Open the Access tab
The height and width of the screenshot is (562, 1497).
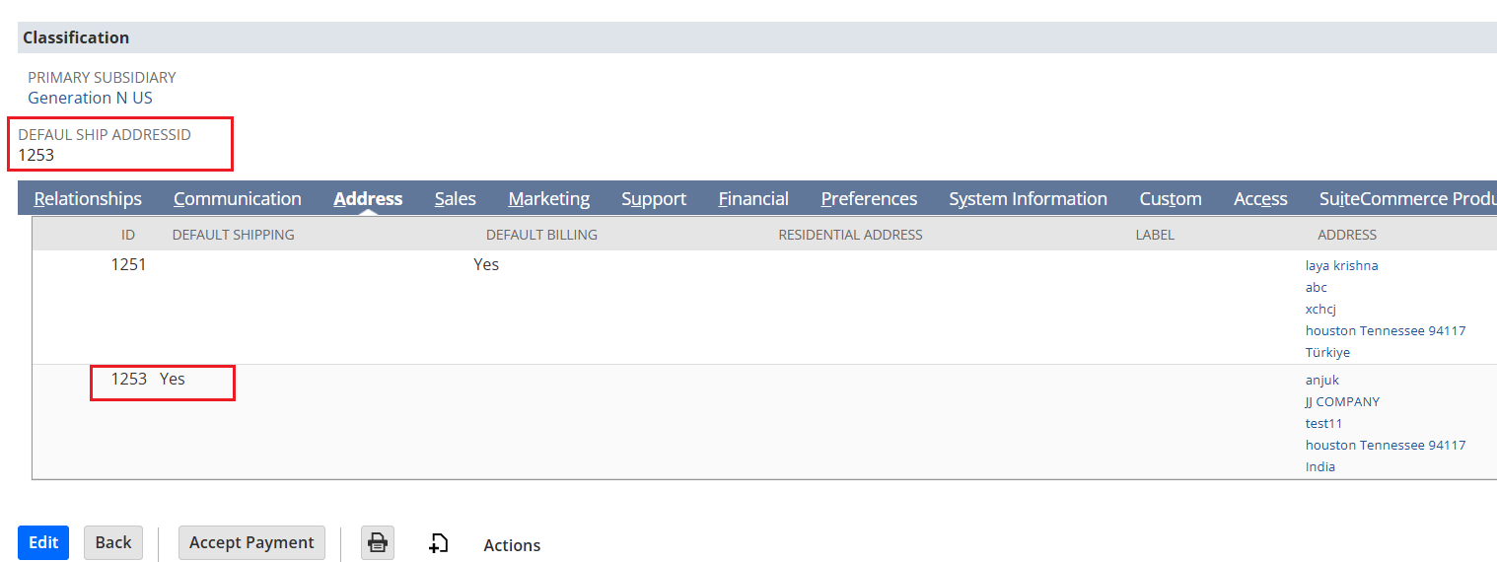click(x=1260, y=199)
